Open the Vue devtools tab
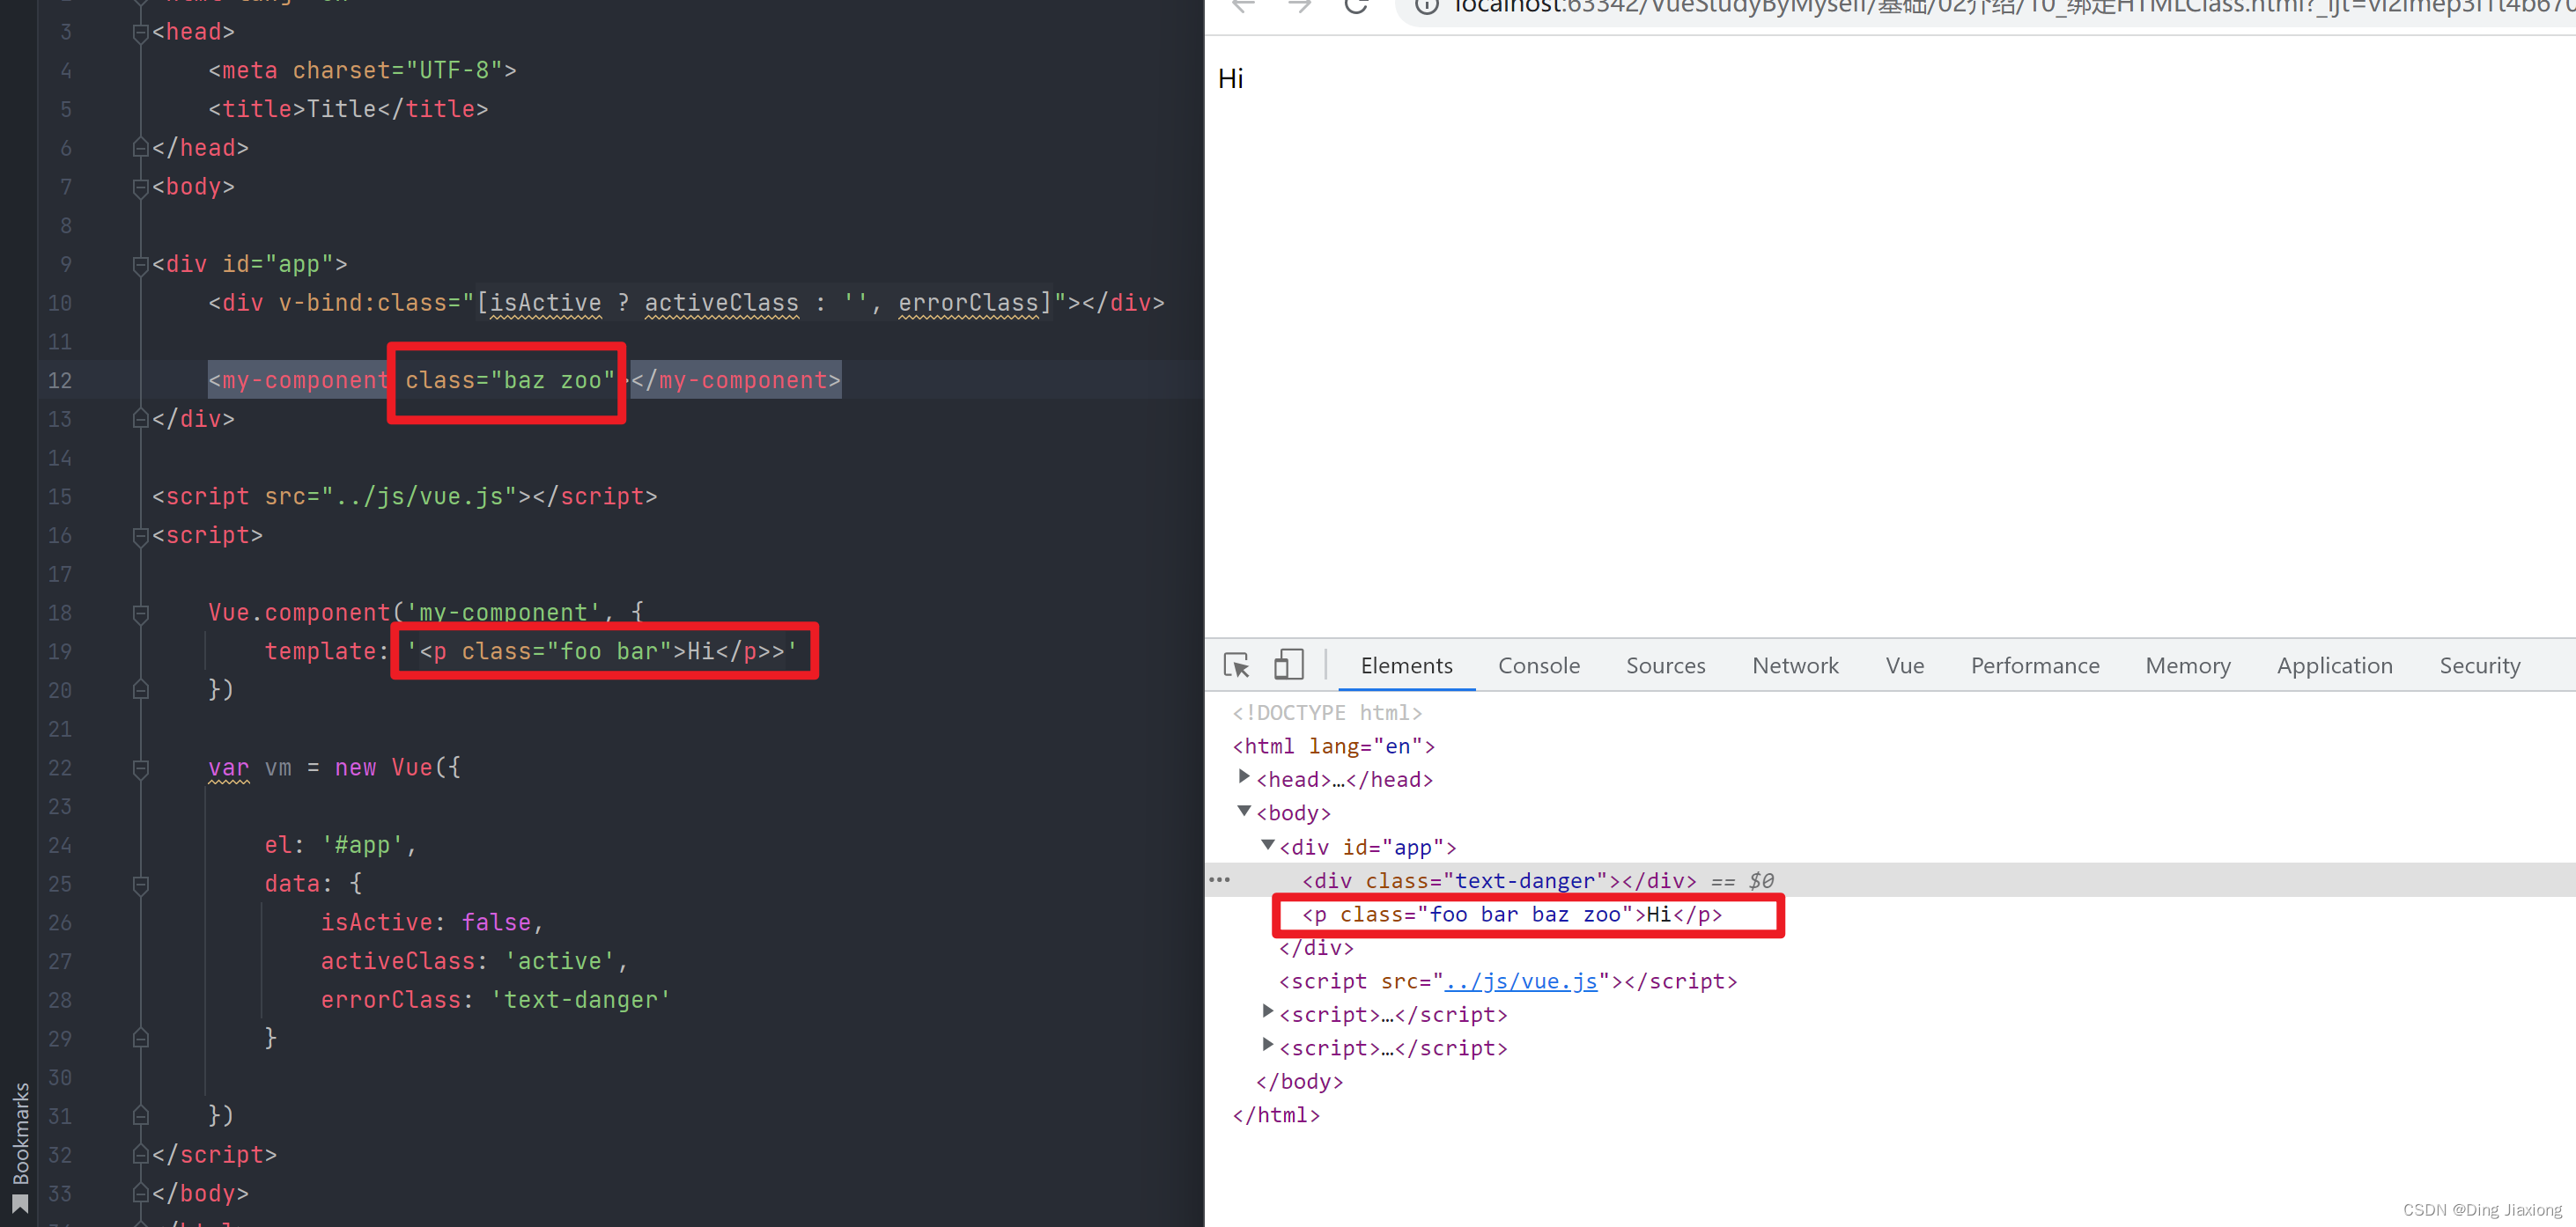The width and height of the screenshot is (2576, 1227). point(1904,665)
